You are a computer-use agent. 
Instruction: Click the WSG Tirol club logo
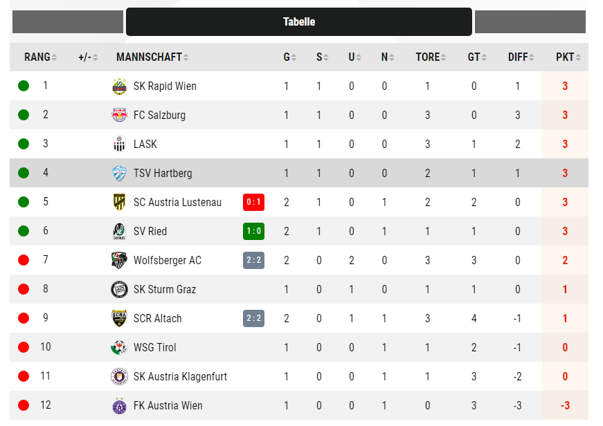tap(119, 347)
